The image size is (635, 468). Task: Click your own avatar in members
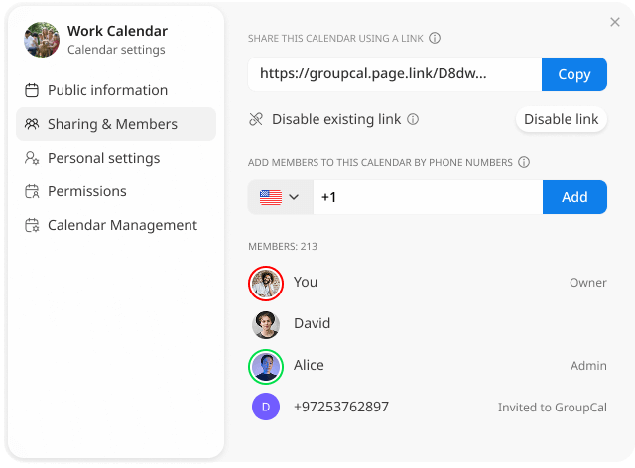266,284
